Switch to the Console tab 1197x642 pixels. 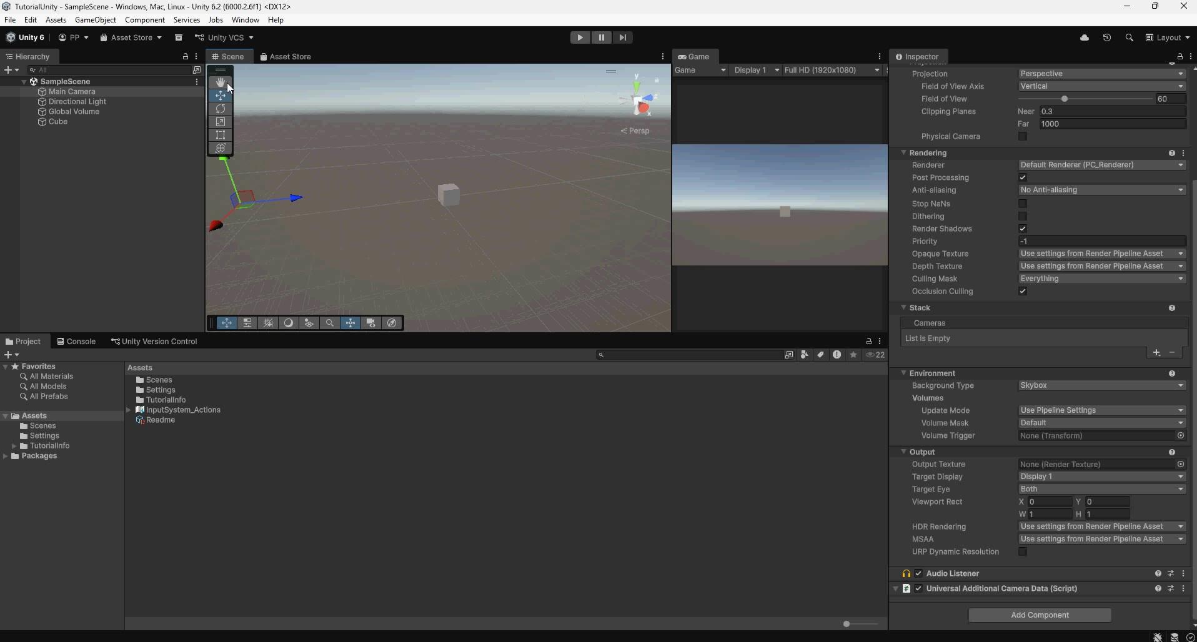point(76,342)
